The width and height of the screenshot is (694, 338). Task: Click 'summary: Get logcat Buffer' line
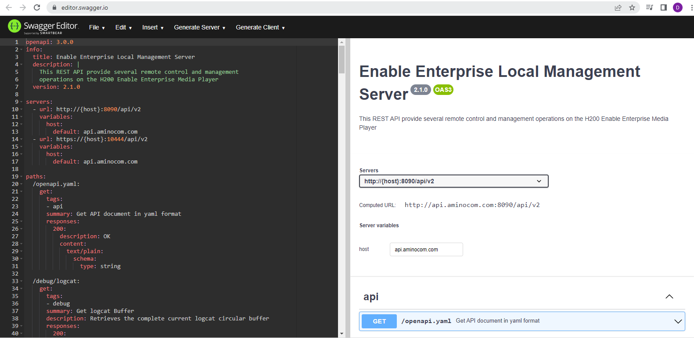(90, 311)
